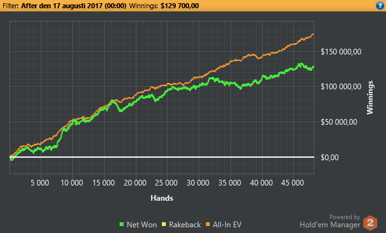Click the Net Won legend label
The height and width of the screenshot is (233, 386).
pos(142,225)
